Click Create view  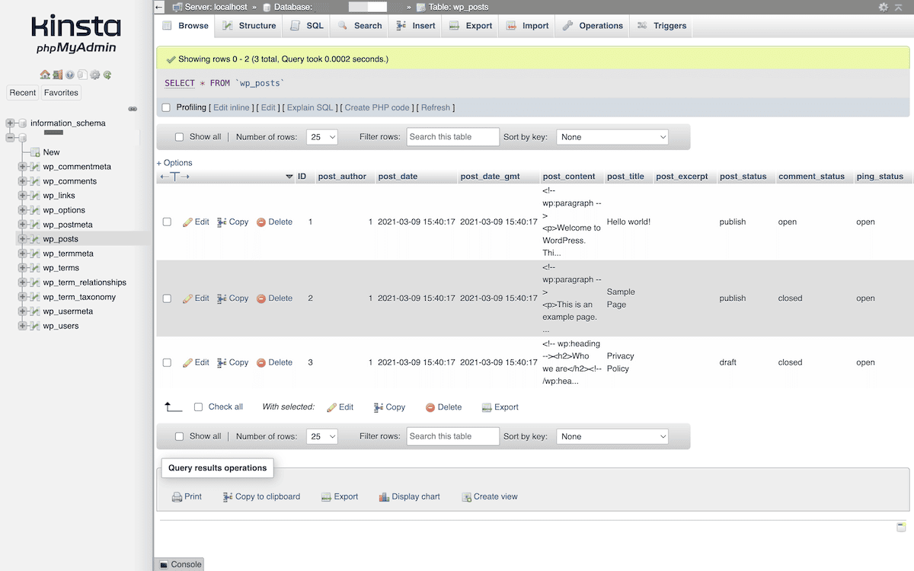pos(490,496)
